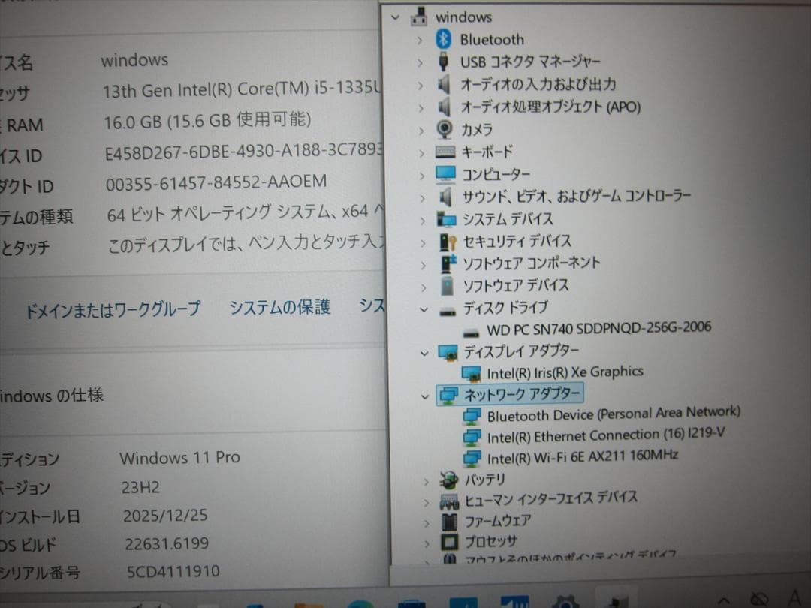This screenshot has height=608, width=811.
Task: Expand the プロセッサ category arrow
Action: (427, 544)
